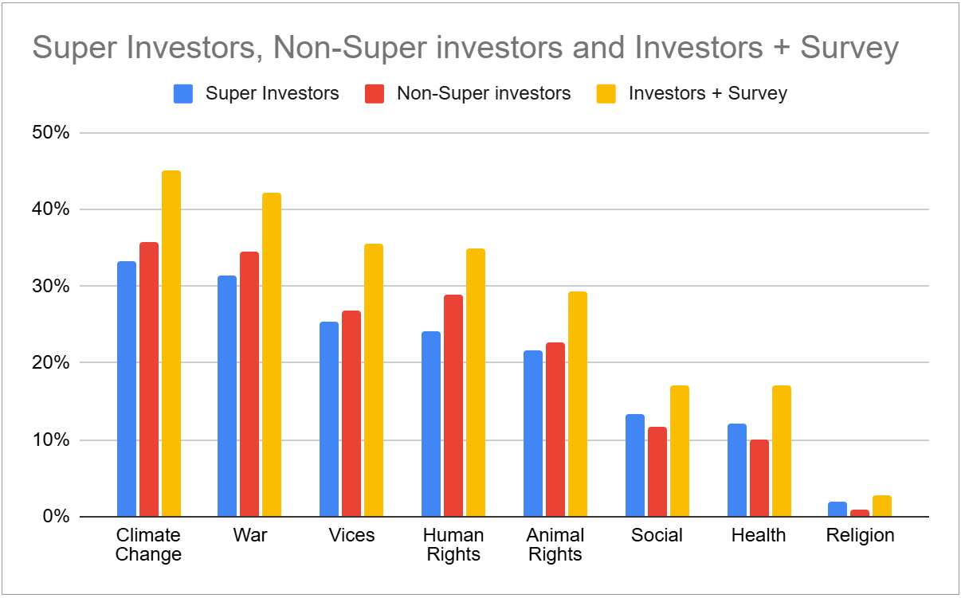Select the Human Rights axis label
This screenshot has height=598, width=961.
tap(453, 545)
